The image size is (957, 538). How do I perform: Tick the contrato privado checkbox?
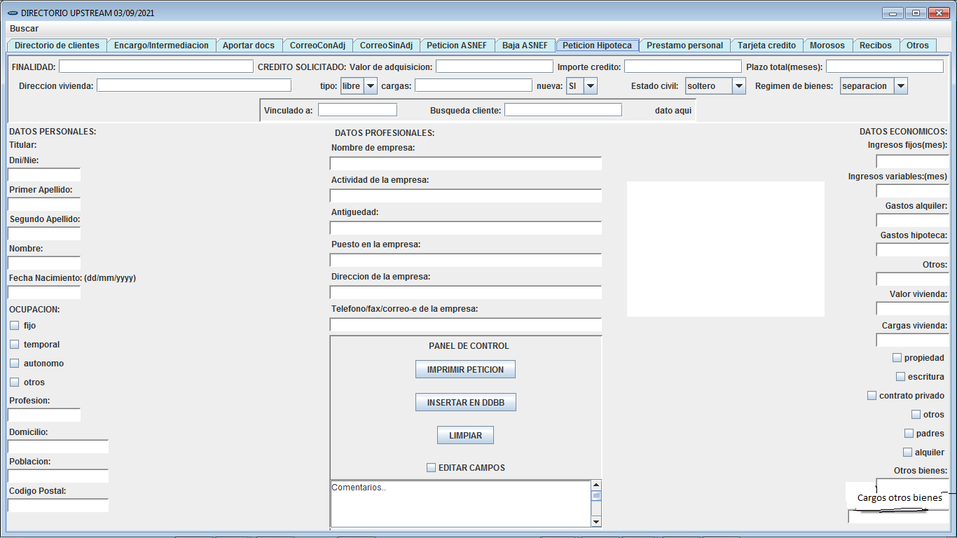(872, 396)
